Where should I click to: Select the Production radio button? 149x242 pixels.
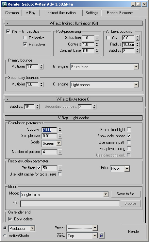5,228
